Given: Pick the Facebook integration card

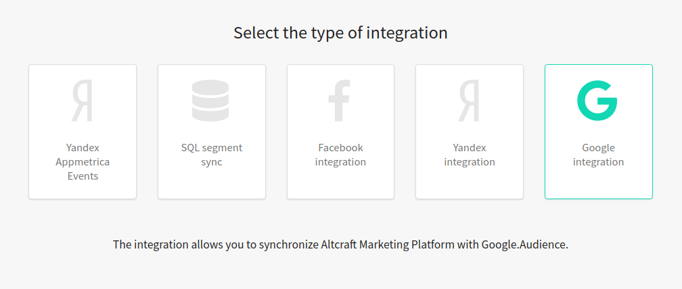Looking at the screenshot, I should click(x=340, y=132).
